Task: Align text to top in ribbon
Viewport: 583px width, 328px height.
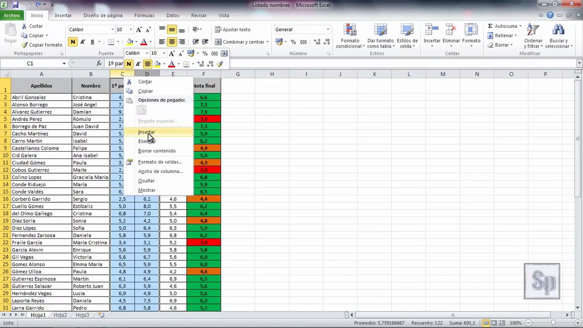Action: [x=162, y=30]
